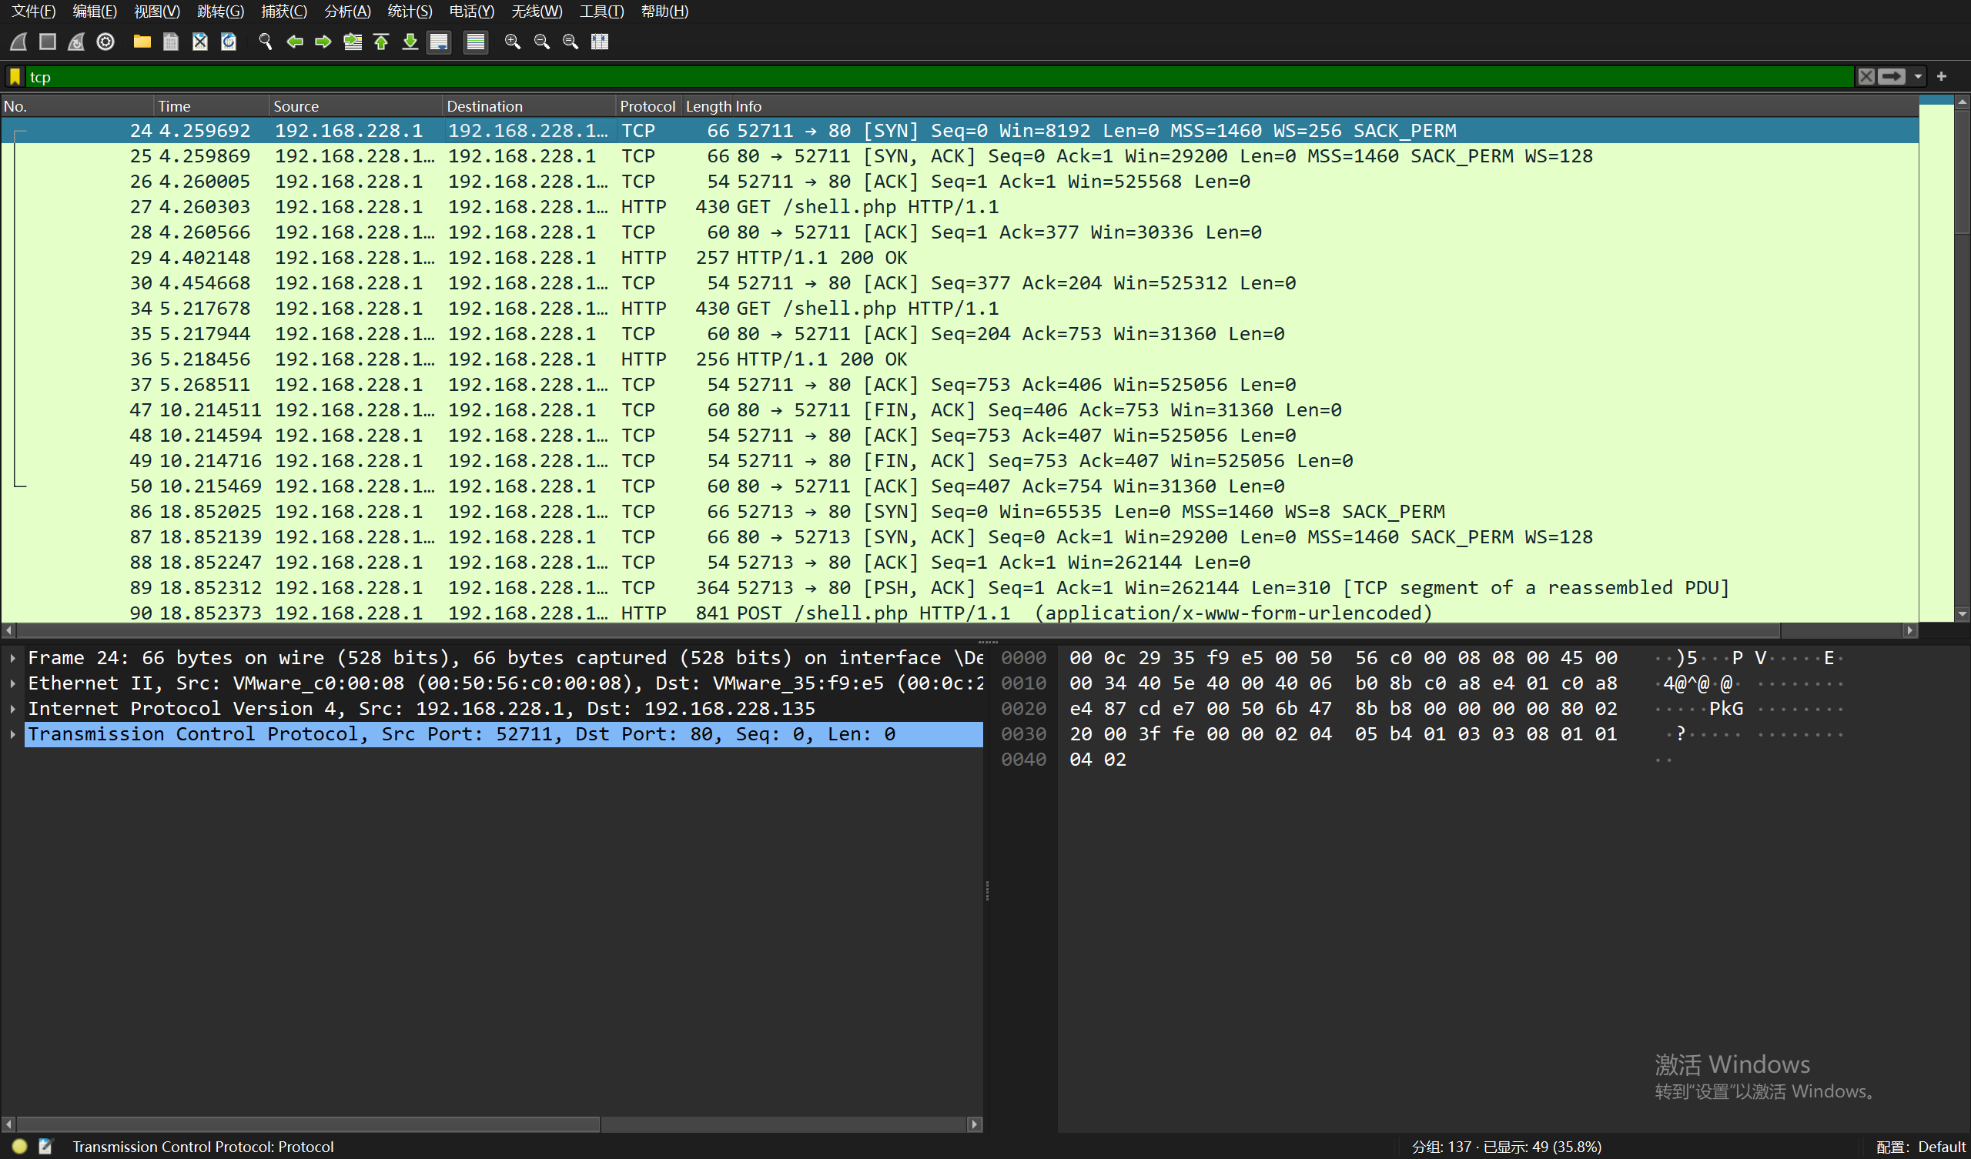Click the packet list horizontal scrollbar
The width and height of the screenshot is (1971, 1159).
[x=939, y=630]
